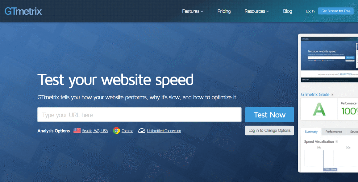The image size is (358, 182).
Task: Open the Seattle, WA, USA location link
Action: coord(94,130)
